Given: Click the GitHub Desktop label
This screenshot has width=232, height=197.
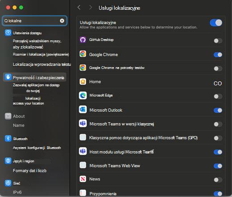Looking at the screenshot, I should [101, 40].
